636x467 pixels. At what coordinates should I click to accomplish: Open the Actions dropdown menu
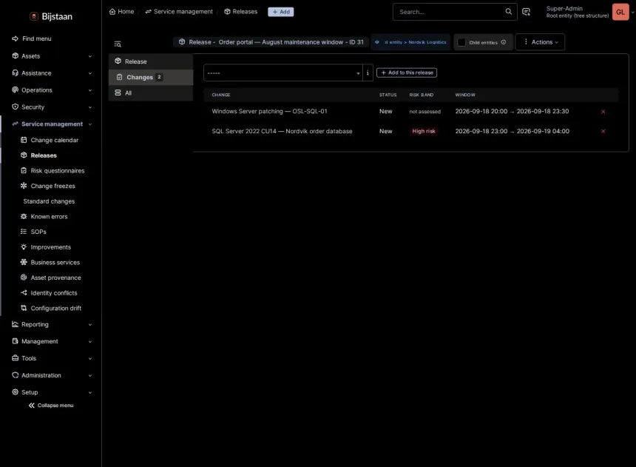click(540, 42)
